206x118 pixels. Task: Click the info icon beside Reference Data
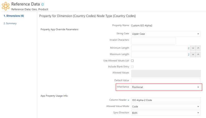pos(43,5)
